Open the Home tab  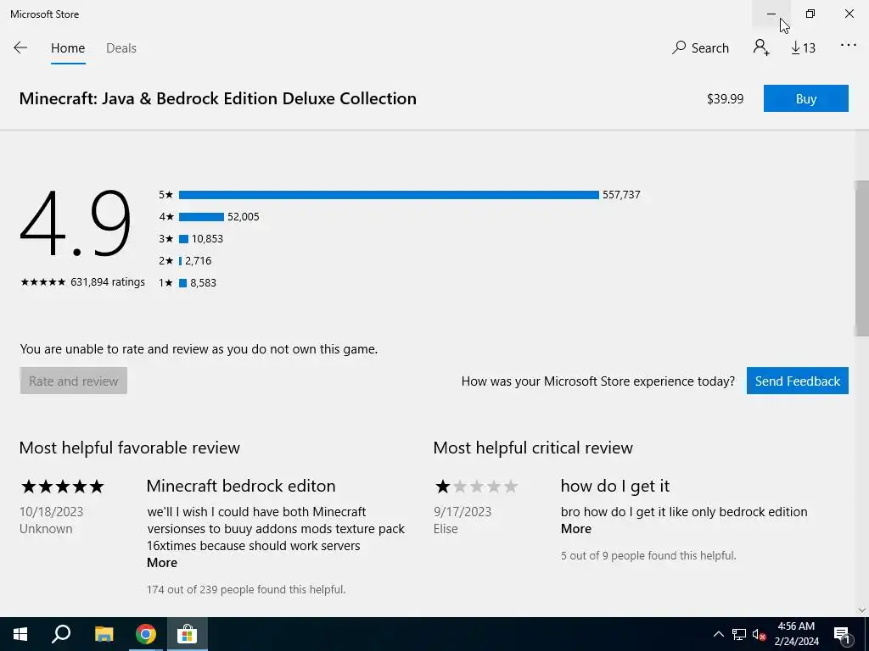click(68, 48)
